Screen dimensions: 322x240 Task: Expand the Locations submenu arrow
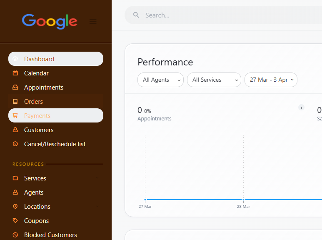(97, 207)
